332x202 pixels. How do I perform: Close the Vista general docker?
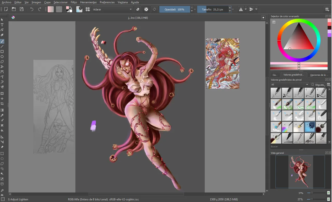coord(330,153)
